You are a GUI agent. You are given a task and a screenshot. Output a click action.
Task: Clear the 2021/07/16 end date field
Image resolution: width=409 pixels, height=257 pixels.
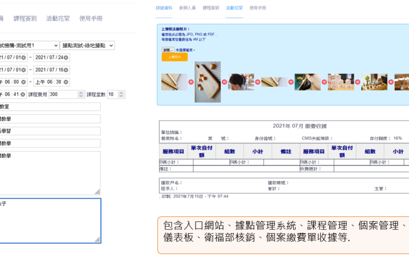(x=66, y=70)
